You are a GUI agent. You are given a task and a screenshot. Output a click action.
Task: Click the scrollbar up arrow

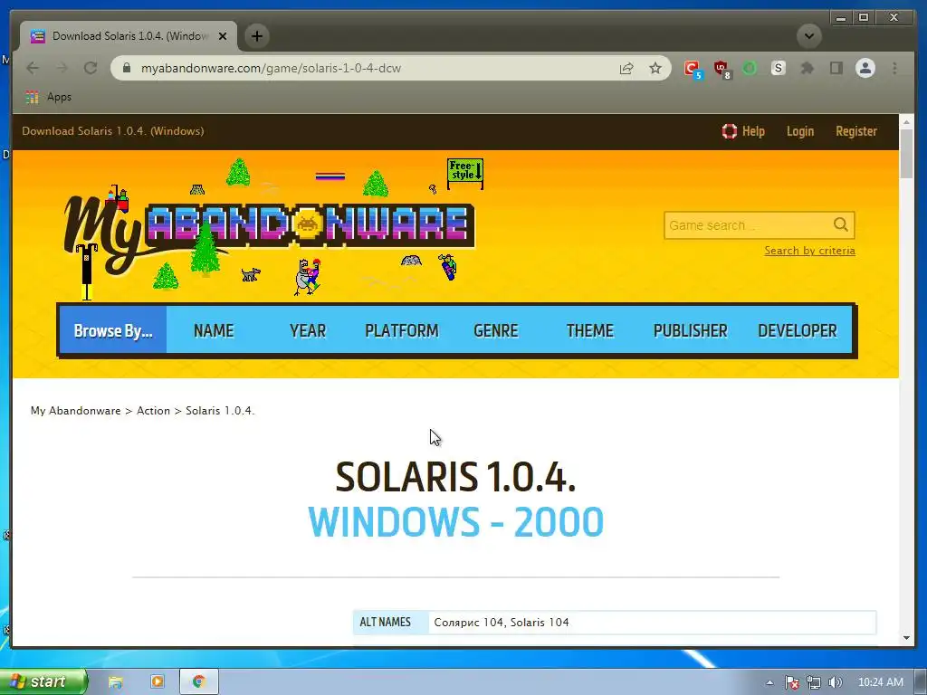(x=906, y=122)
